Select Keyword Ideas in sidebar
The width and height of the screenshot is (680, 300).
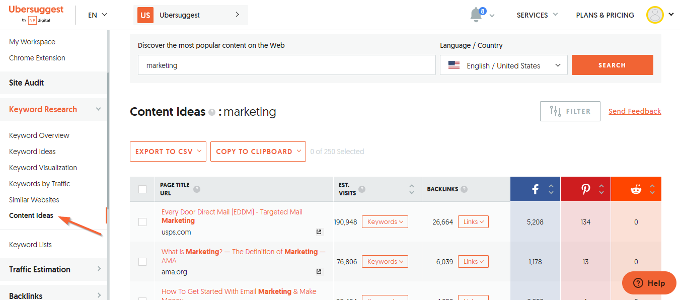32,152
